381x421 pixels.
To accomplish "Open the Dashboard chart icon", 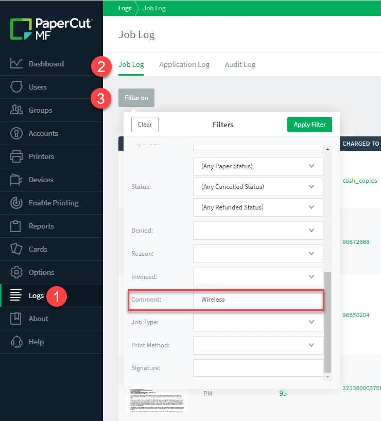I will tap(16, 64).
